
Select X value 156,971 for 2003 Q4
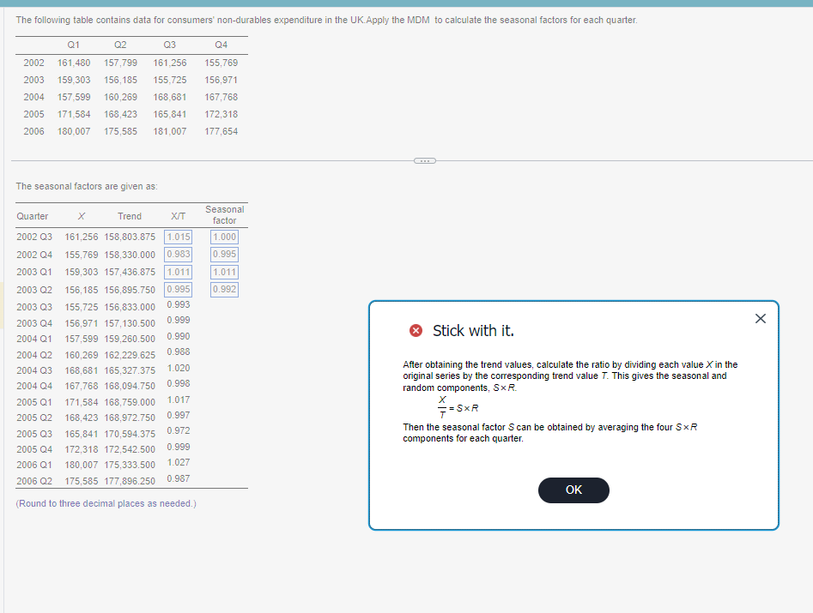[82, 323]
